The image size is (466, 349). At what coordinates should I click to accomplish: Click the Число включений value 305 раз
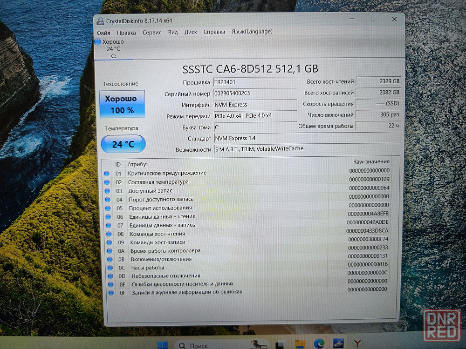click(378, 114)
